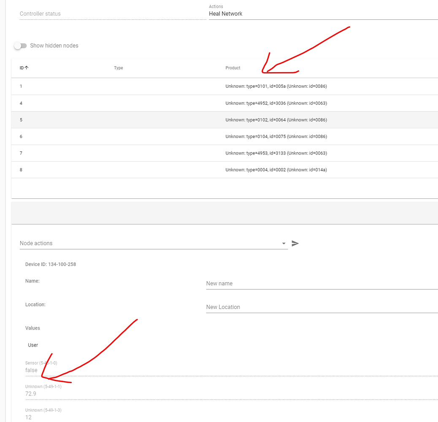Toggle the Show hidden nodes switch
This screenshot has width=438, height=422.
pyautogui.click(x=20, y=46)
